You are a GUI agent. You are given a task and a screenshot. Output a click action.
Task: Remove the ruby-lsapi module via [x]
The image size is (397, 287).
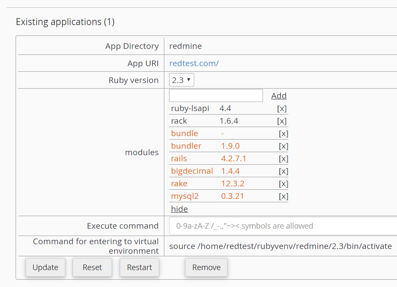(x=282, y=108)
